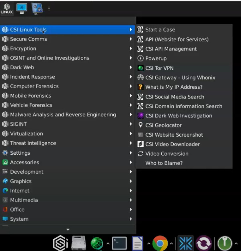Select Who to Blame?
This screenshot has width=241, height=251.
tap(164, 163)
